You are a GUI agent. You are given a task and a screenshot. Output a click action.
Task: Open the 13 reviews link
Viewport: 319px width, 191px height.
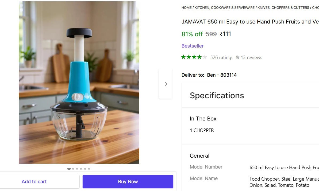tap(252, 57)
